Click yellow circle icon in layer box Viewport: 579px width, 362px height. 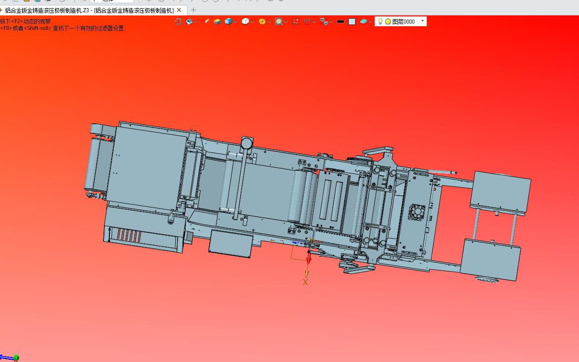point(388,21)
